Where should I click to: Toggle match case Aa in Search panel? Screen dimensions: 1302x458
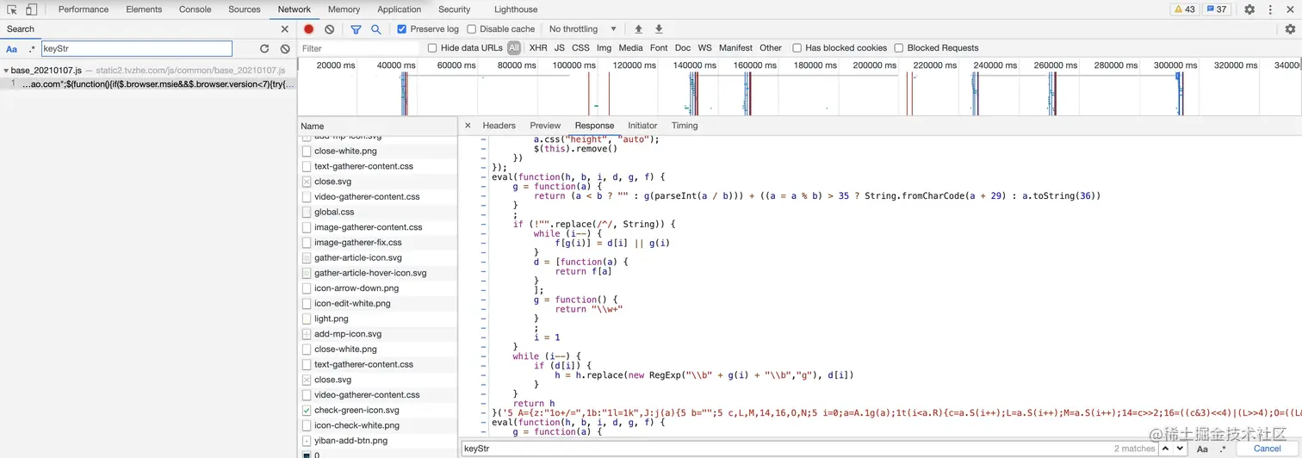(12, 49)
